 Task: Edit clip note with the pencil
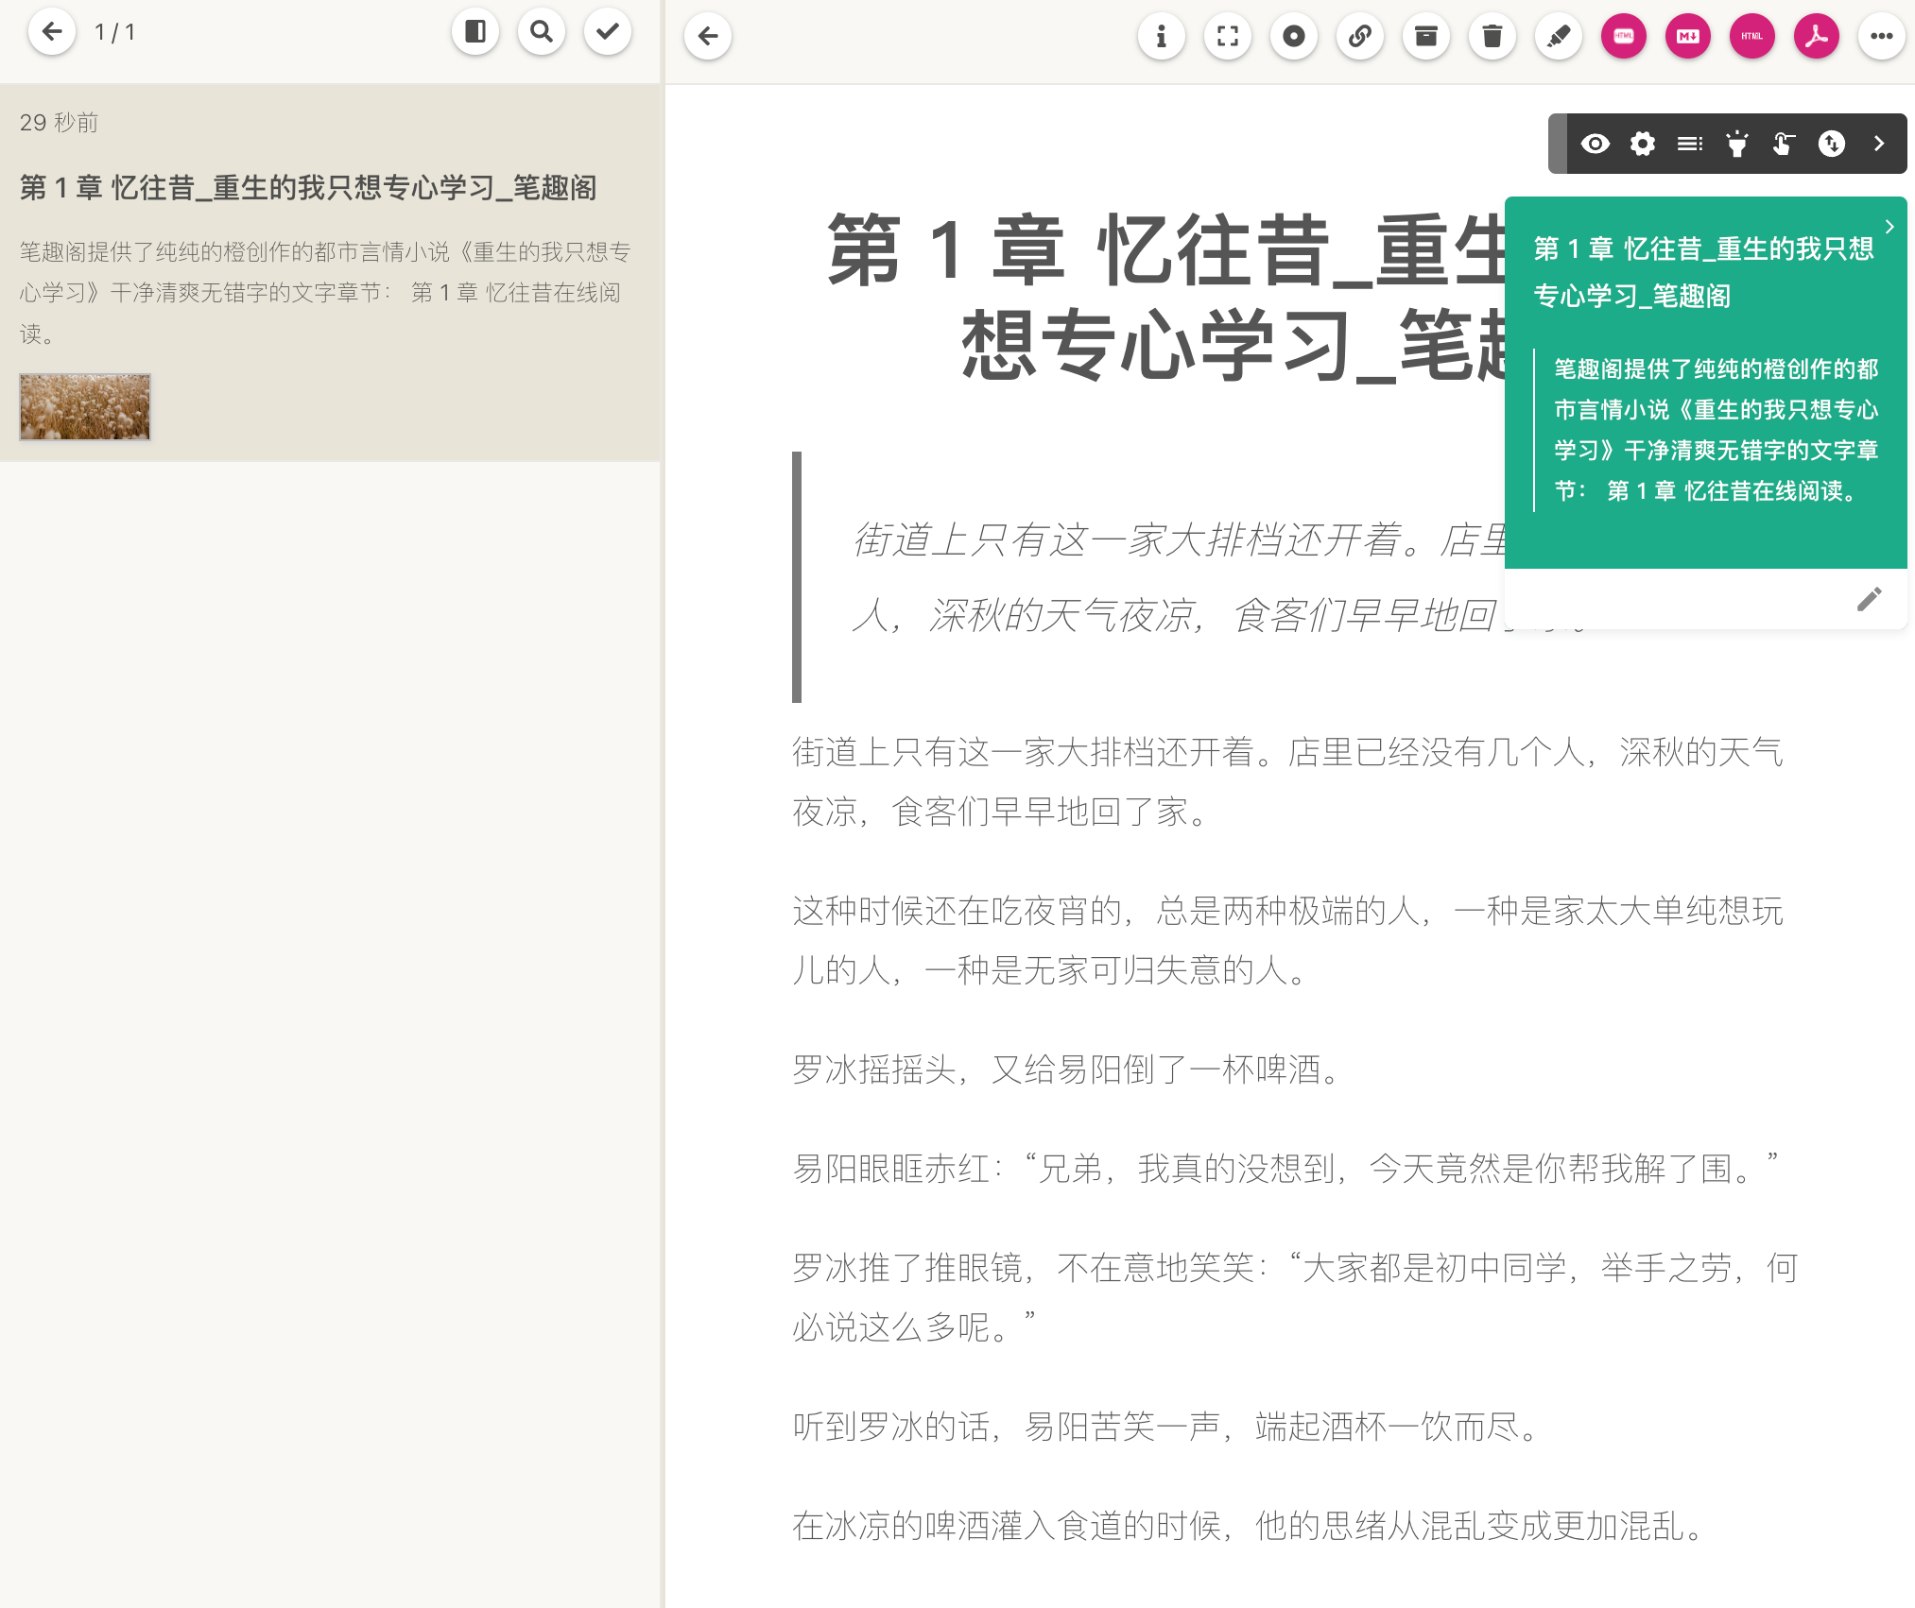pos(1869,600)
